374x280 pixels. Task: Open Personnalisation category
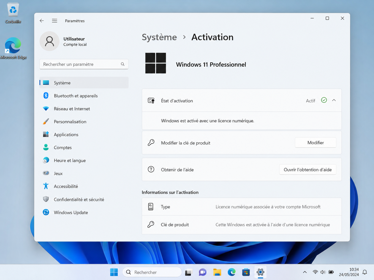pos(84,121)
